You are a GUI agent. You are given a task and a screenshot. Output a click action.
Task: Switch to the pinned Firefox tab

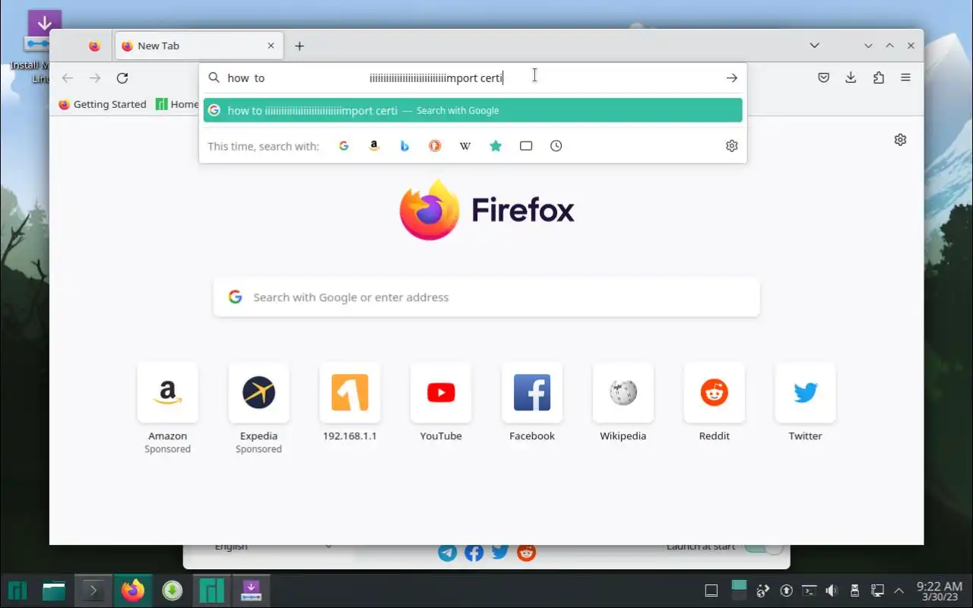click(x=94, y=46)
